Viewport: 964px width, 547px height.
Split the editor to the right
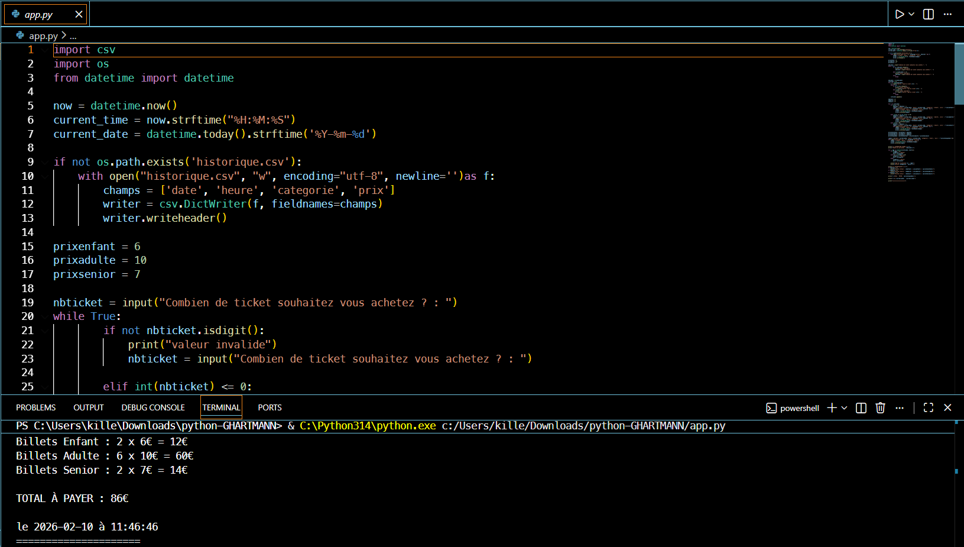point(929,14)
